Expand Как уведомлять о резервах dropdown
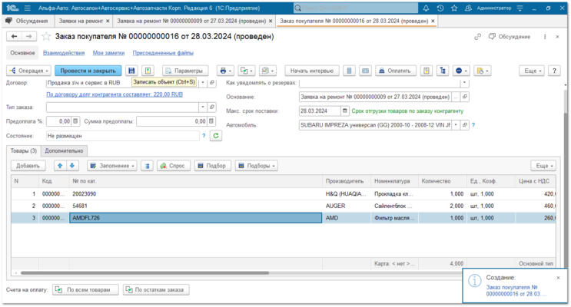The width and height of the screenshot is (571, 307). coord(464,83)
